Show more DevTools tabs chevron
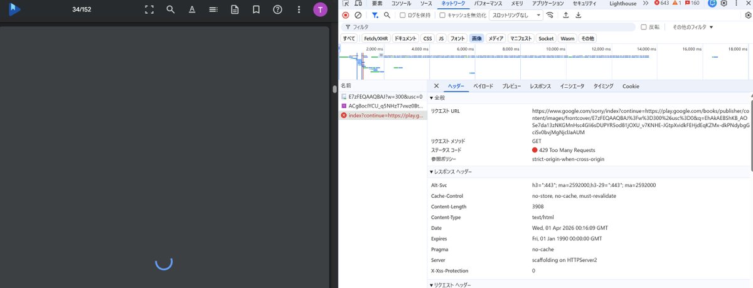Image resolution: width=753 pixels, height=288 pixels. pyautogui.click(x=646, y=3)
